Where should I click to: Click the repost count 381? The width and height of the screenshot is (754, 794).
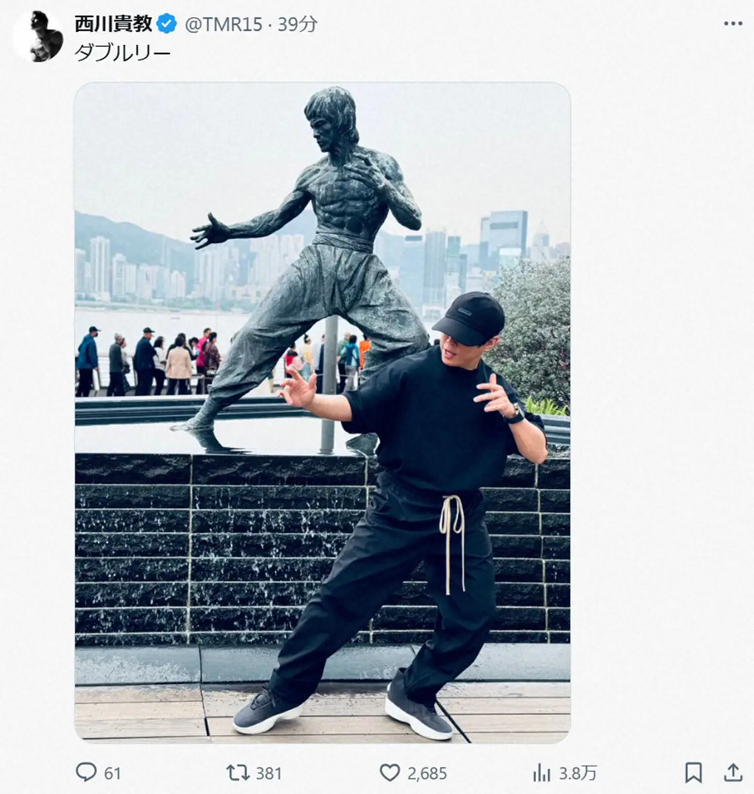pos(269,773)
